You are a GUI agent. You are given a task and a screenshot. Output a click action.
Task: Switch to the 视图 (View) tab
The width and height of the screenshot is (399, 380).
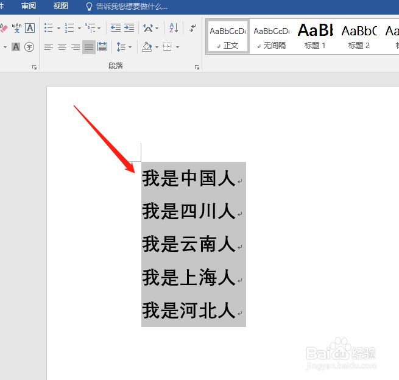60,6
